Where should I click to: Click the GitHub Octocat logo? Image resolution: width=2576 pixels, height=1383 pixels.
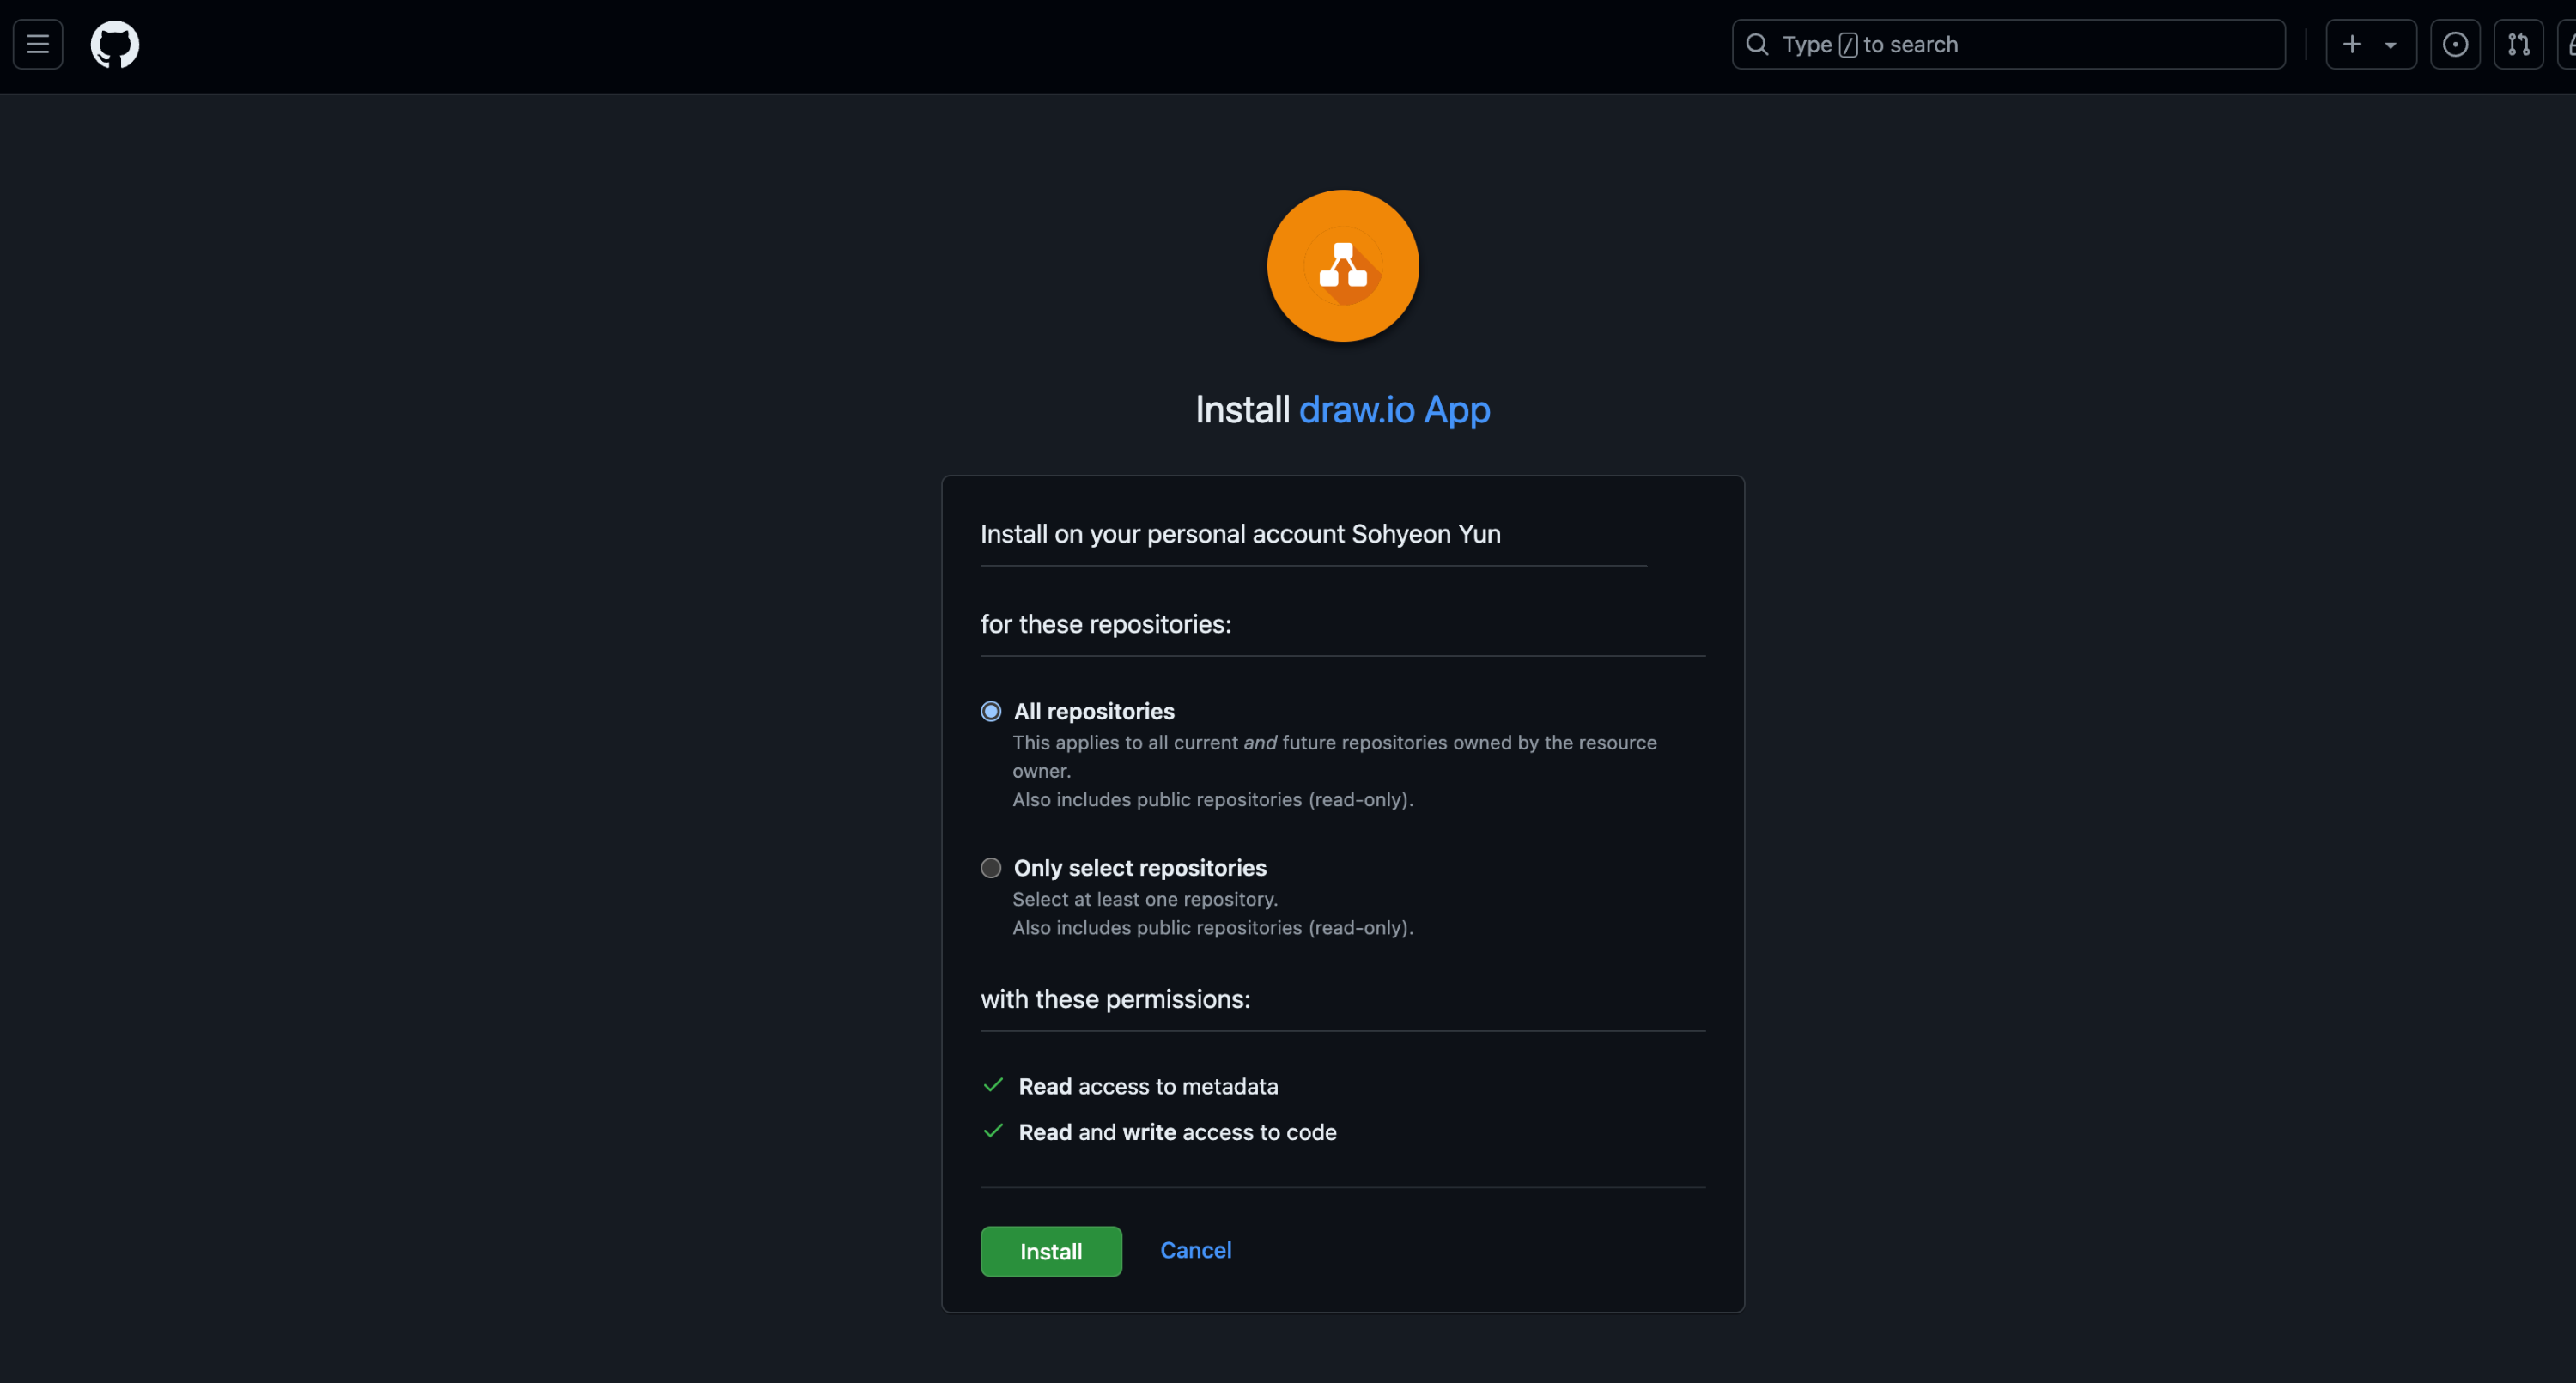(115, 44)
